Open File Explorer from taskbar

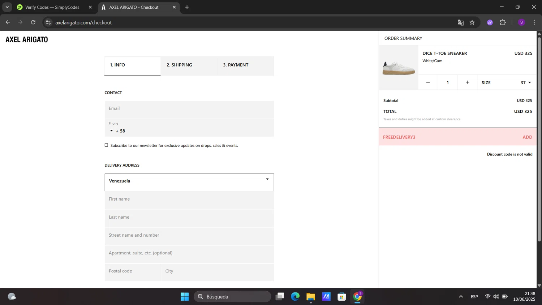[x=311, y=297]
